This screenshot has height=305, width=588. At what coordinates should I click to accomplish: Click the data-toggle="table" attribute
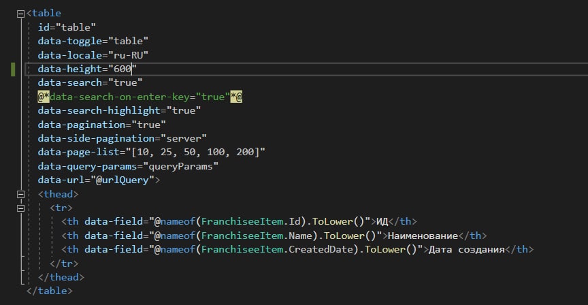coord(93,41)
